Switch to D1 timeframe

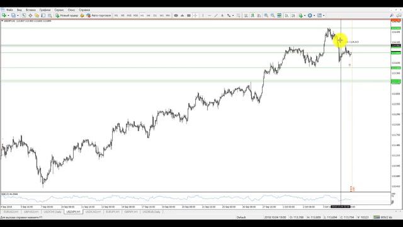point(155,15)
